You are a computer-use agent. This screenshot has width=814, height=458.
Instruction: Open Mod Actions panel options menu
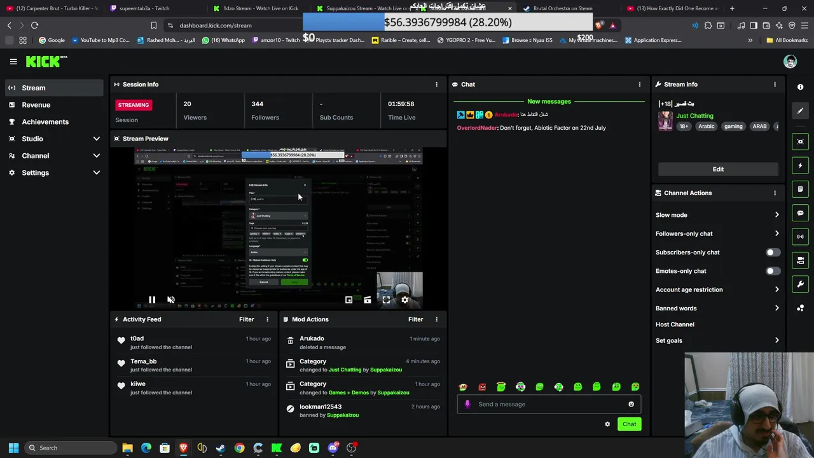436,319
